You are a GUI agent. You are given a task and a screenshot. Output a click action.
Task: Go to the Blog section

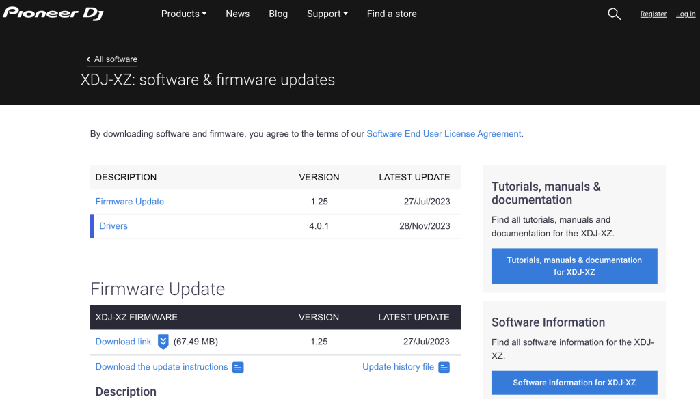(x=278, y=14)
